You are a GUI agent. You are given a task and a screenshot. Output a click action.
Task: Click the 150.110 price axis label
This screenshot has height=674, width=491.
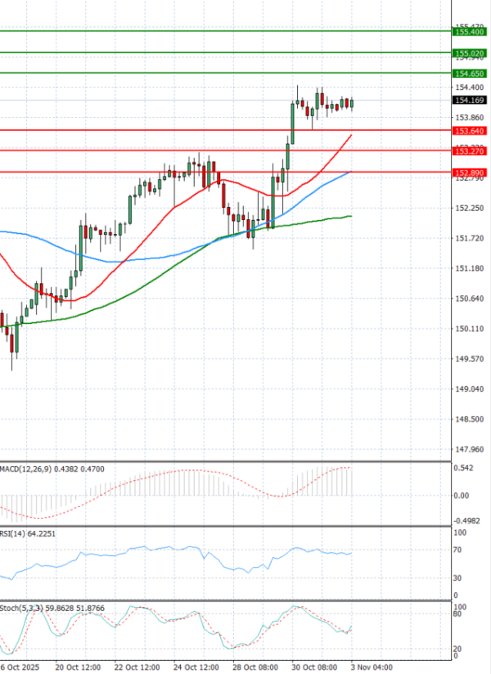click(468, 329)
